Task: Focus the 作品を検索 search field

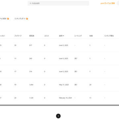Action: pos(58,3)
